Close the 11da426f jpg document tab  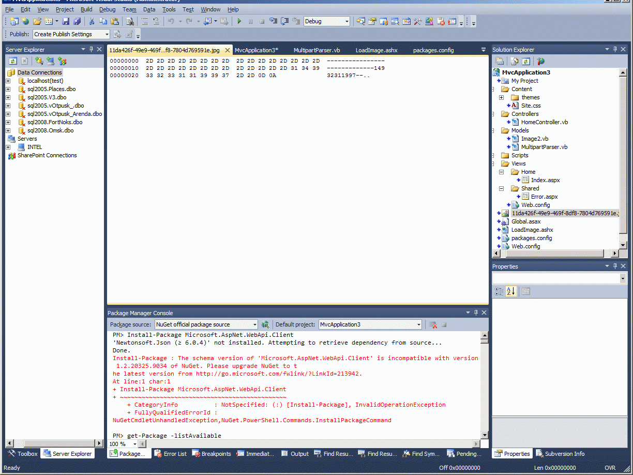[228, 50]
